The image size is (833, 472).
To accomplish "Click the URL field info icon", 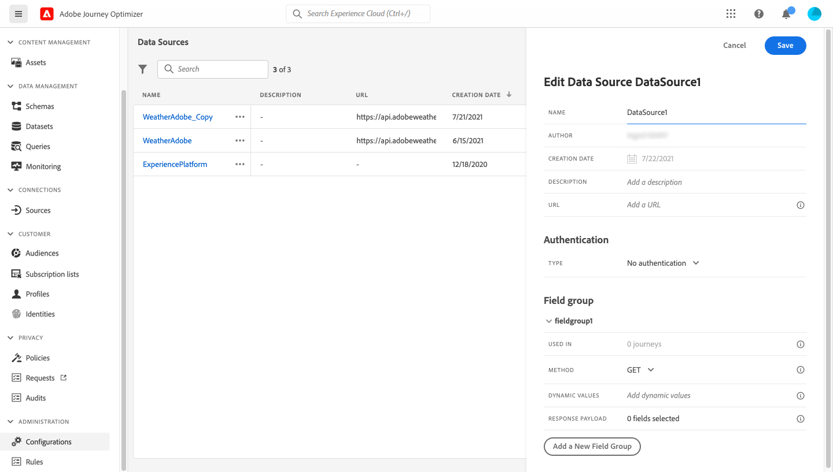I will click(801, 205).
